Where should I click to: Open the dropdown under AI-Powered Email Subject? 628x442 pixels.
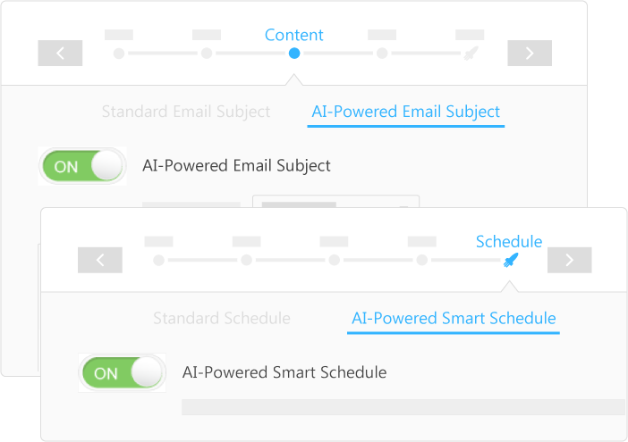point(335,202)
